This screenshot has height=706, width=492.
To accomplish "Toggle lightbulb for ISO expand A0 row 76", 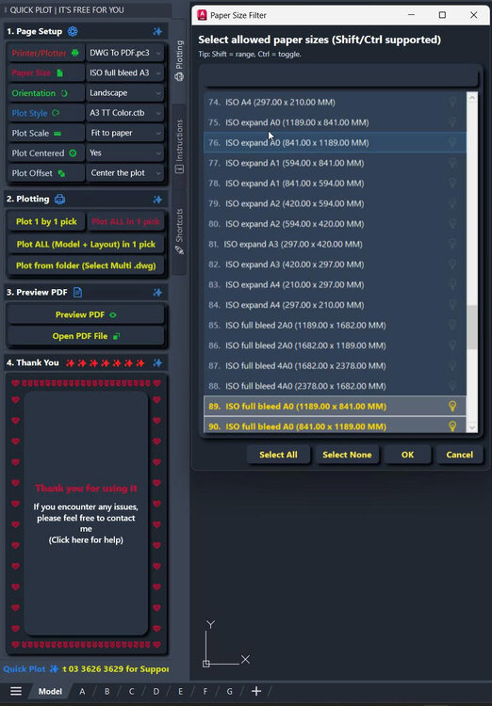I will pyautogui.click(x=452, y=142).
